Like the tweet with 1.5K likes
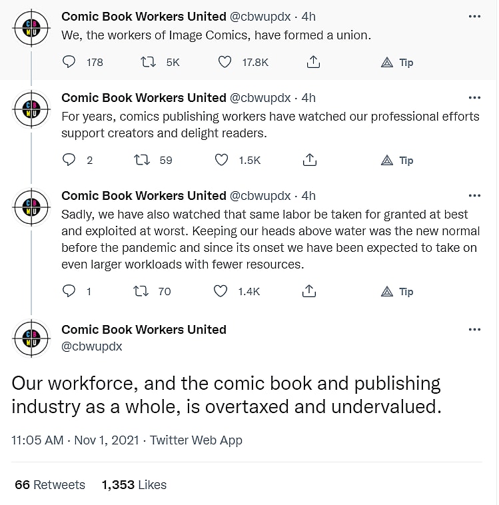The image size is (499, 505). tap(222, 160)
